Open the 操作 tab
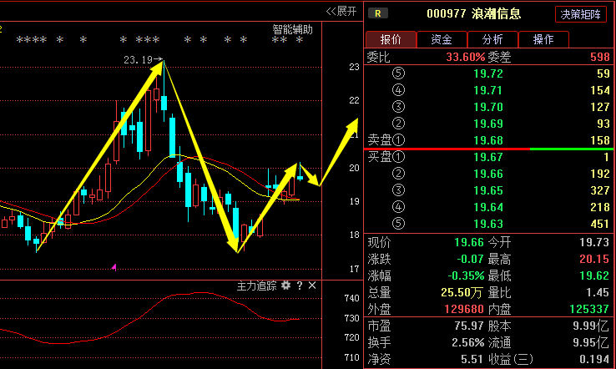 [x=543, y=39]
